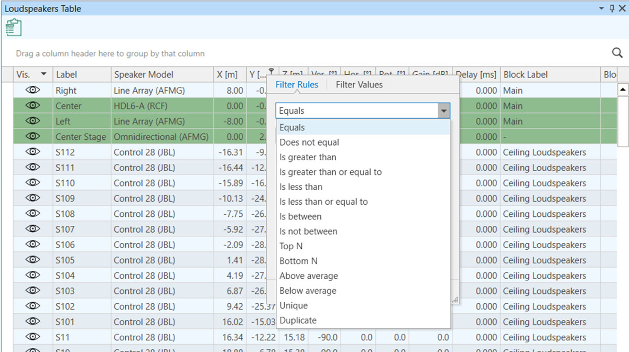Click the X value -16.31 cell
This screenshot has width=629, height=352.
[x=230, y=152]
